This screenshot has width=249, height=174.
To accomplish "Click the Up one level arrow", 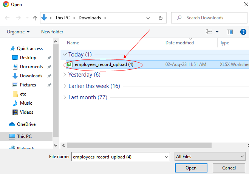I will pos(35,18).
